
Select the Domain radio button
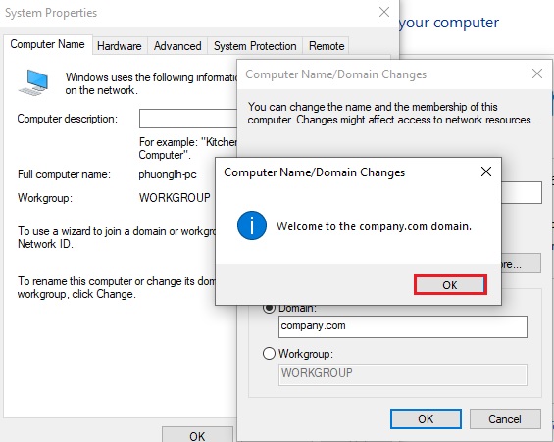tap(269, 308)
